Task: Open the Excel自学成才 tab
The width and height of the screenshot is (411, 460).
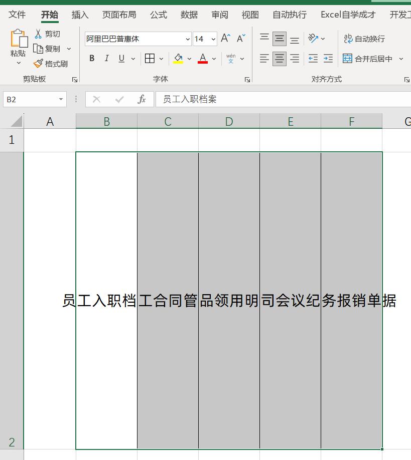Action: click(x=348, y=15)
